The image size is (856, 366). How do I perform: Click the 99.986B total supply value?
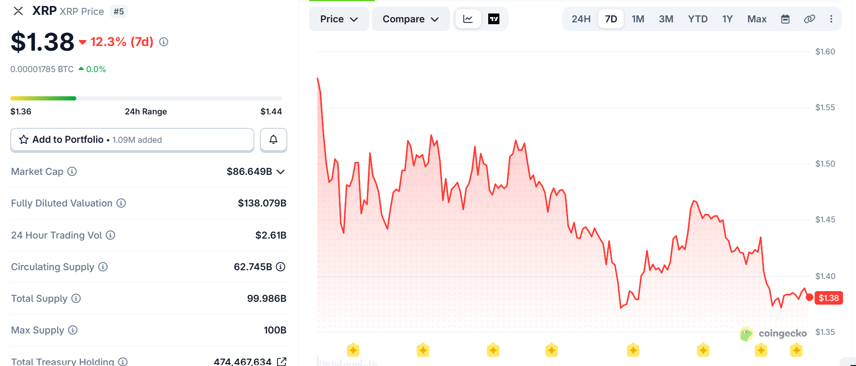pyautogui.click(x=267, y=299)
